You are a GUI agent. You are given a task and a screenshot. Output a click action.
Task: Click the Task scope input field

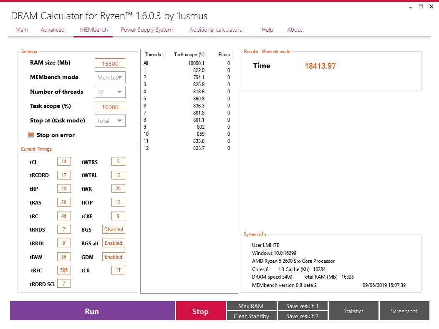pyautogui.click(x=110, y=107)
